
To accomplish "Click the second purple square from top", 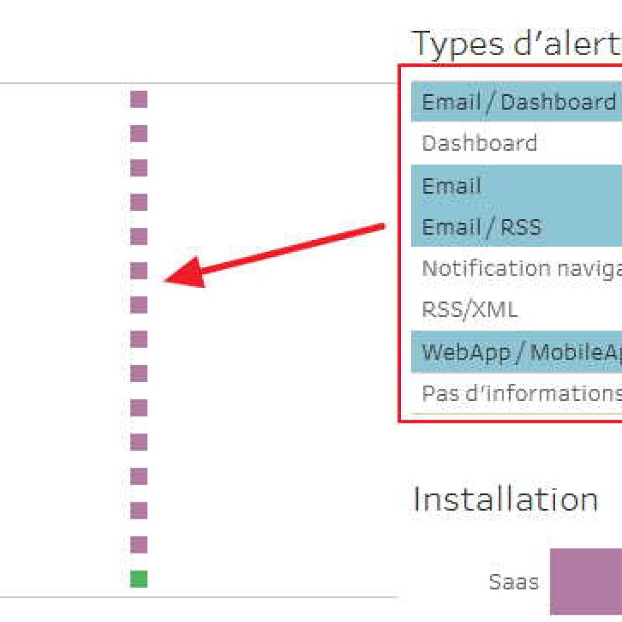I will pyautogui.click(x=139, y=133).
